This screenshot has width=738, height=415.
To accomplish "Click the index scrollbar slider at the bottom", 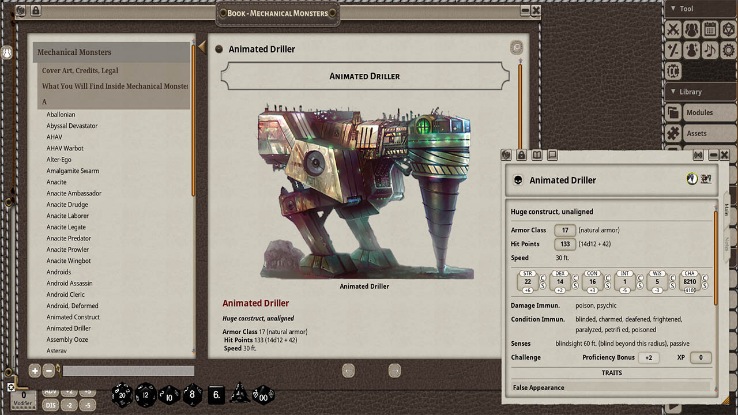I will pyautogui.click(x=128, y=371).
